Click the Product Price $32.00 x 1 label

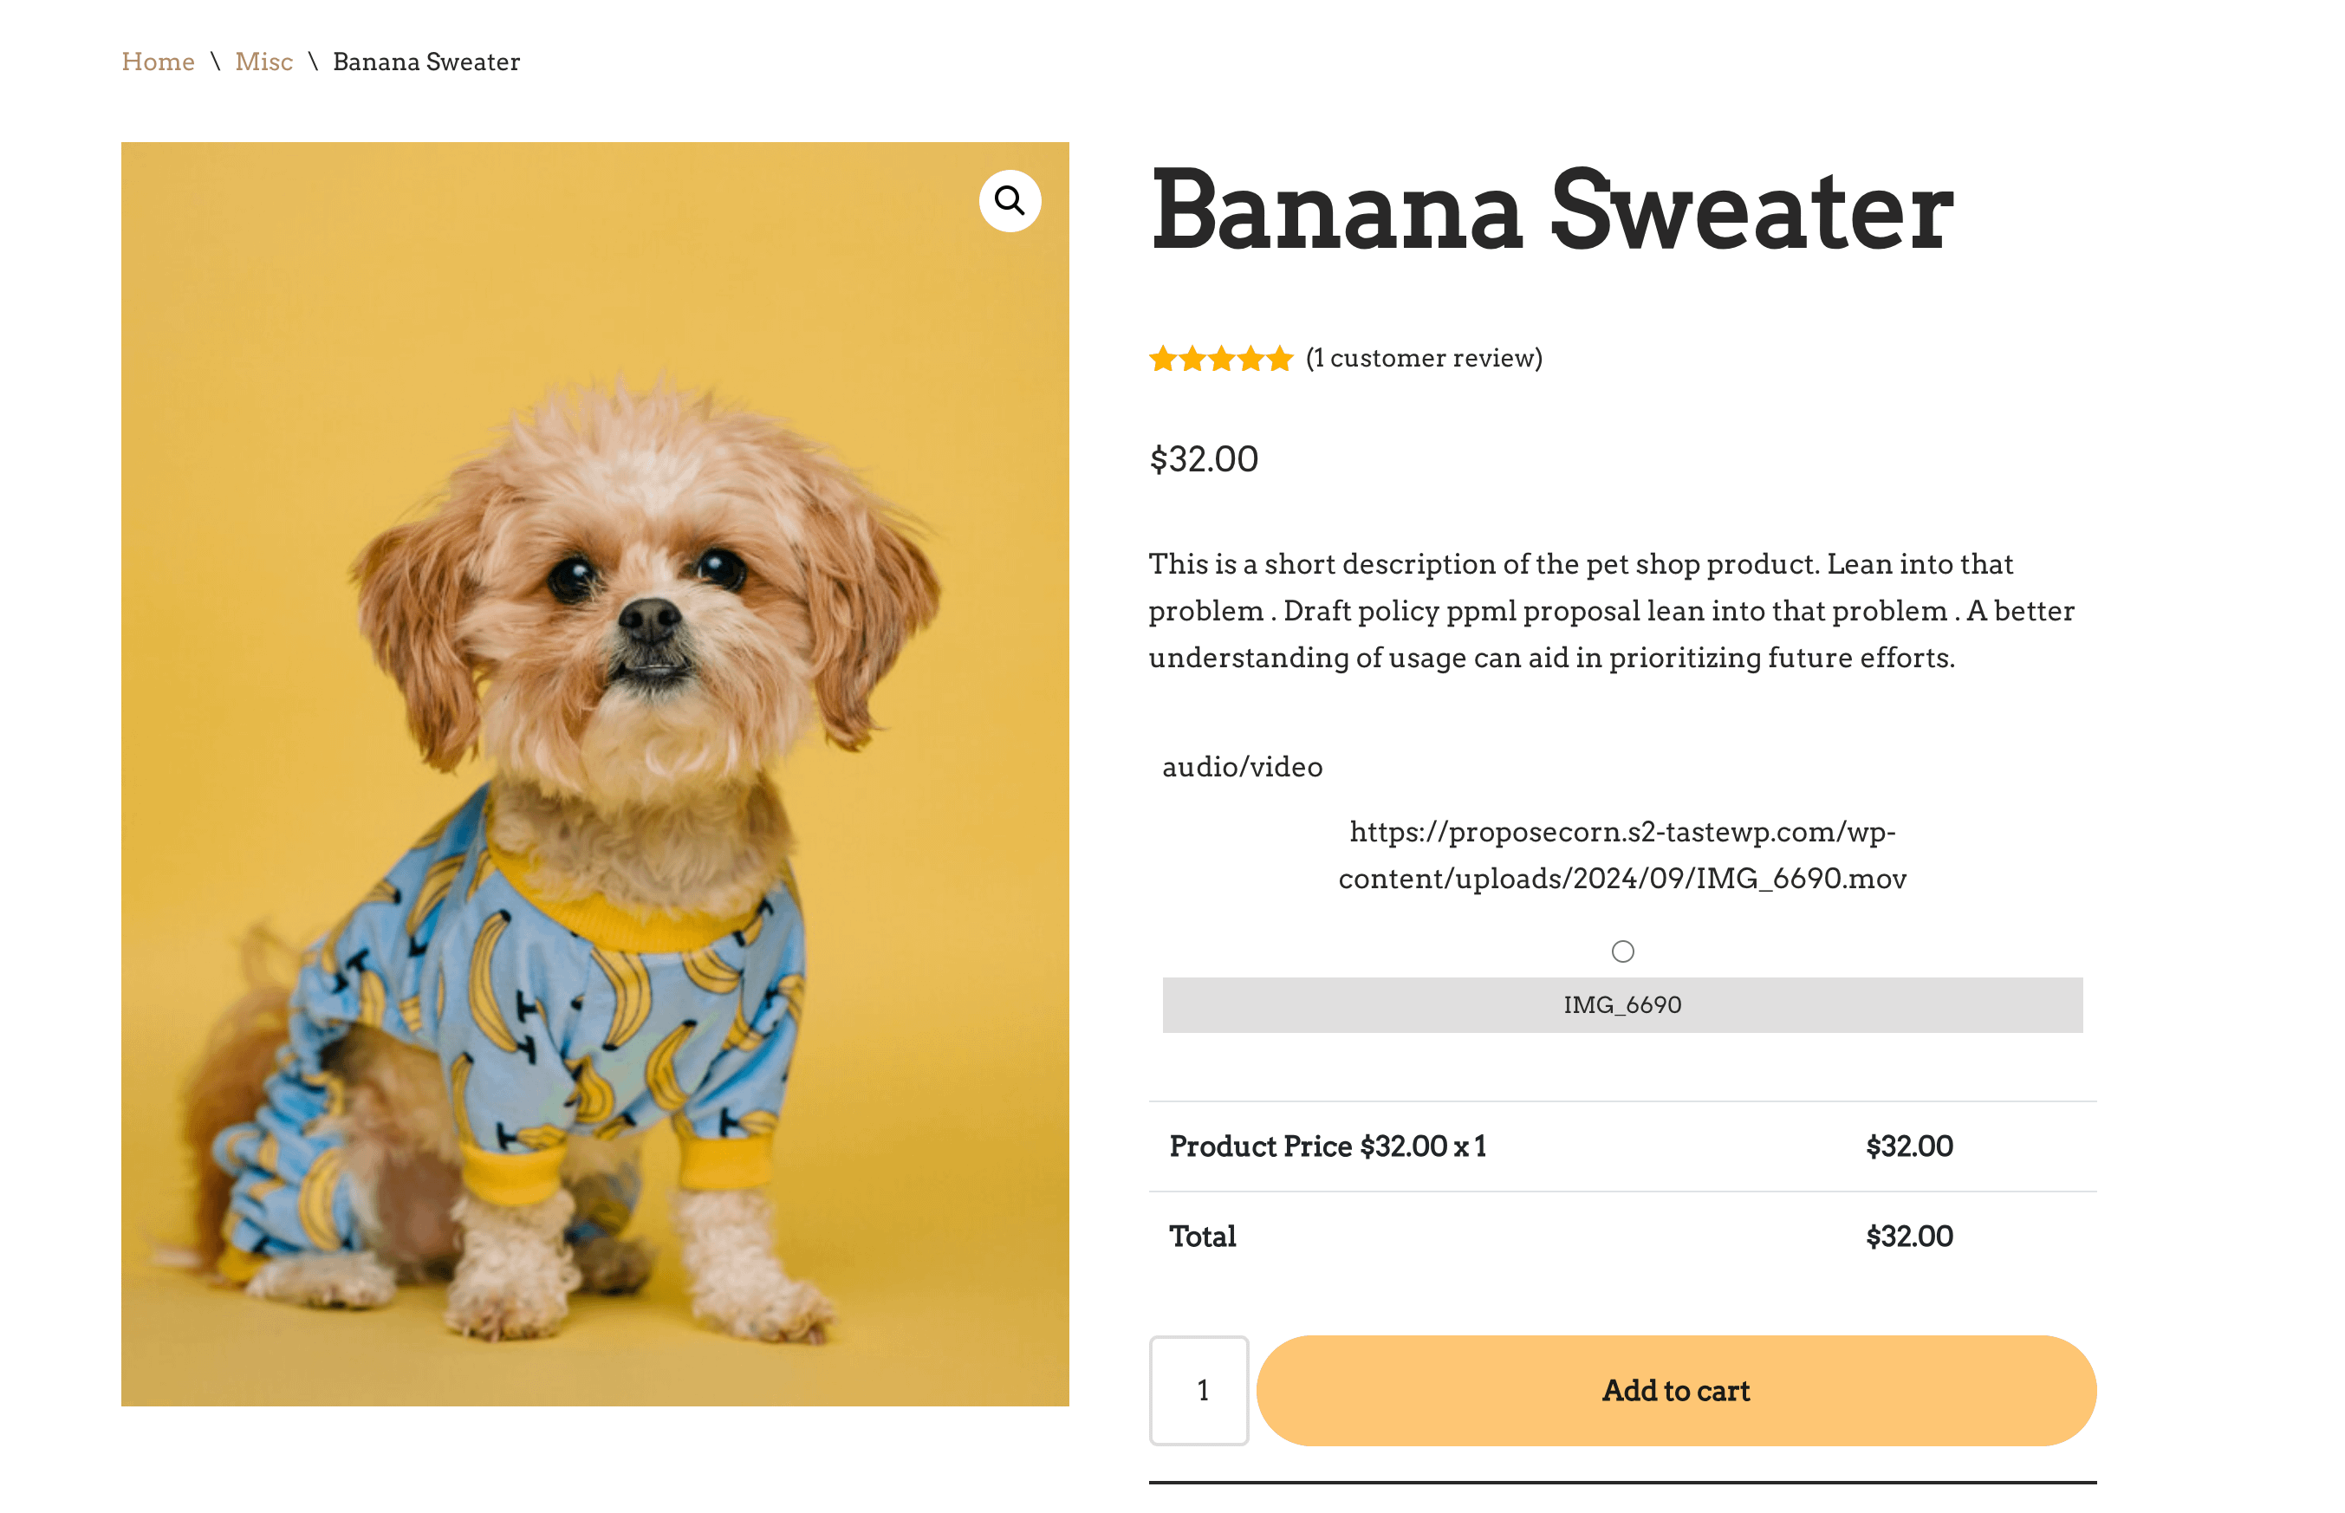pyautogui.click(x=1328, y=1146)
